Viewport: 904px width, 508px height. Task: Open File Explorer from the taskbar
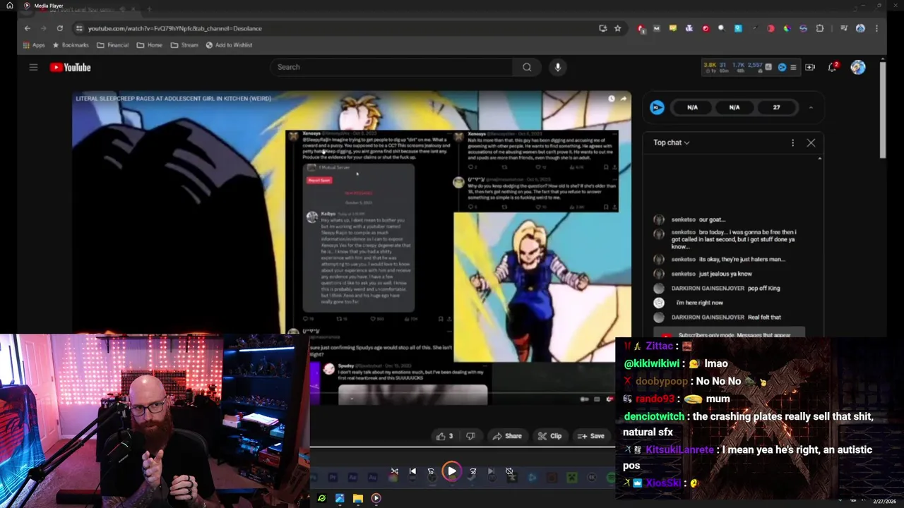pos(358,498)
